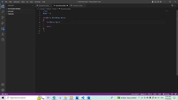Switch to the Question3.php tab
This screenshot has width=178, height=100.
(x=77, y=6)
